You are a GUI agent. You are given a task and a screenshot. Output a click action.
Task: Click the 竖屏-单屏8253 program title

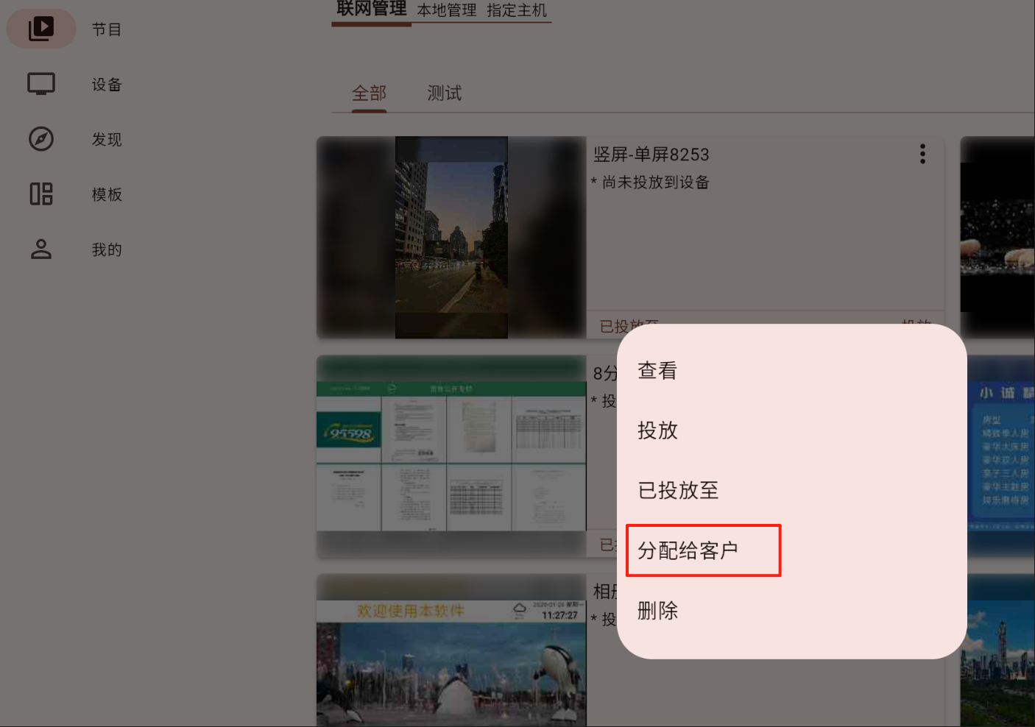tap(651, 155)
